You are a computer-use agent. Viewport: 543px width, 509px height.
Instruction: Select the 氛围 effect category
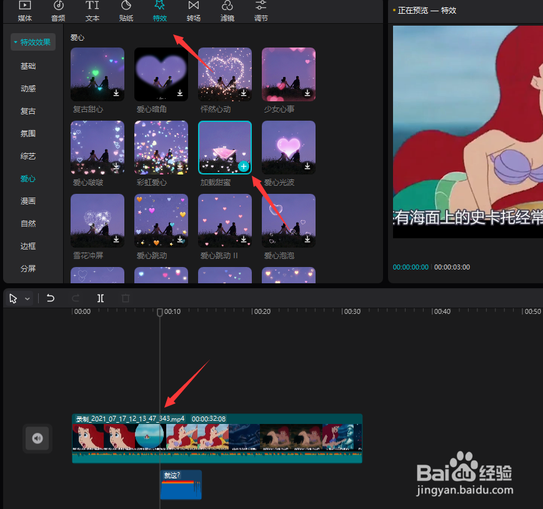pyautogui.click(x=28, y=134)
